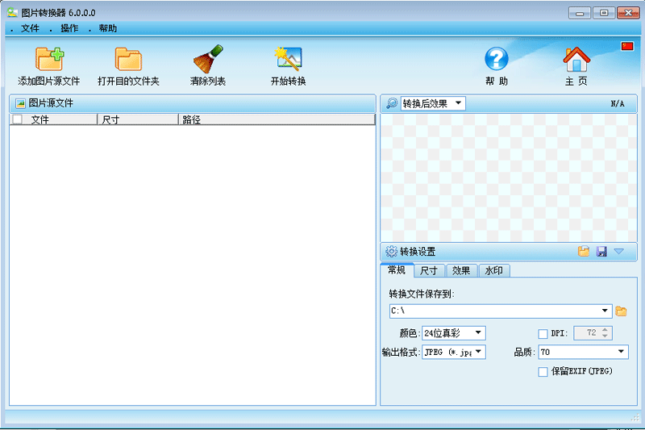The height and width of the screenshot is (430, 645).
Task: Sort by the 文件 column header
Action: (x=53, y=119)
